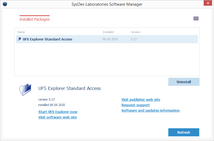The image size is (214, 141).
Task: Close the Software Manager window
Action: click(x=208, y=3)
